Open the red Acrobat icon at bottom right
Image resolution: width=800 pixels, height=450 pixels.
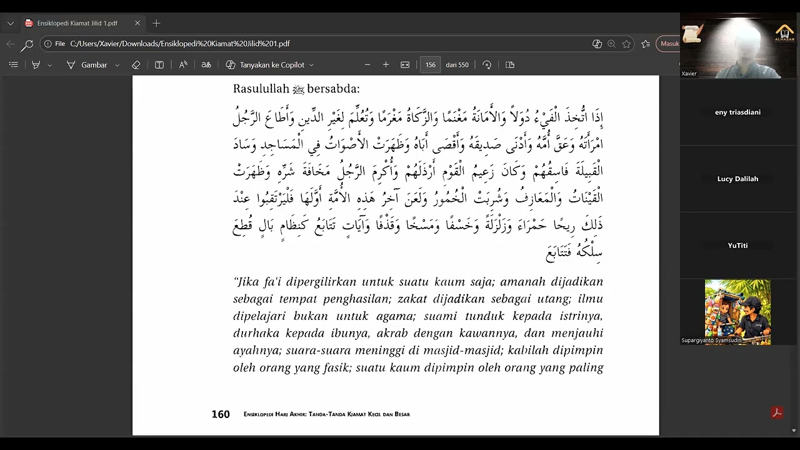[777, 412]
